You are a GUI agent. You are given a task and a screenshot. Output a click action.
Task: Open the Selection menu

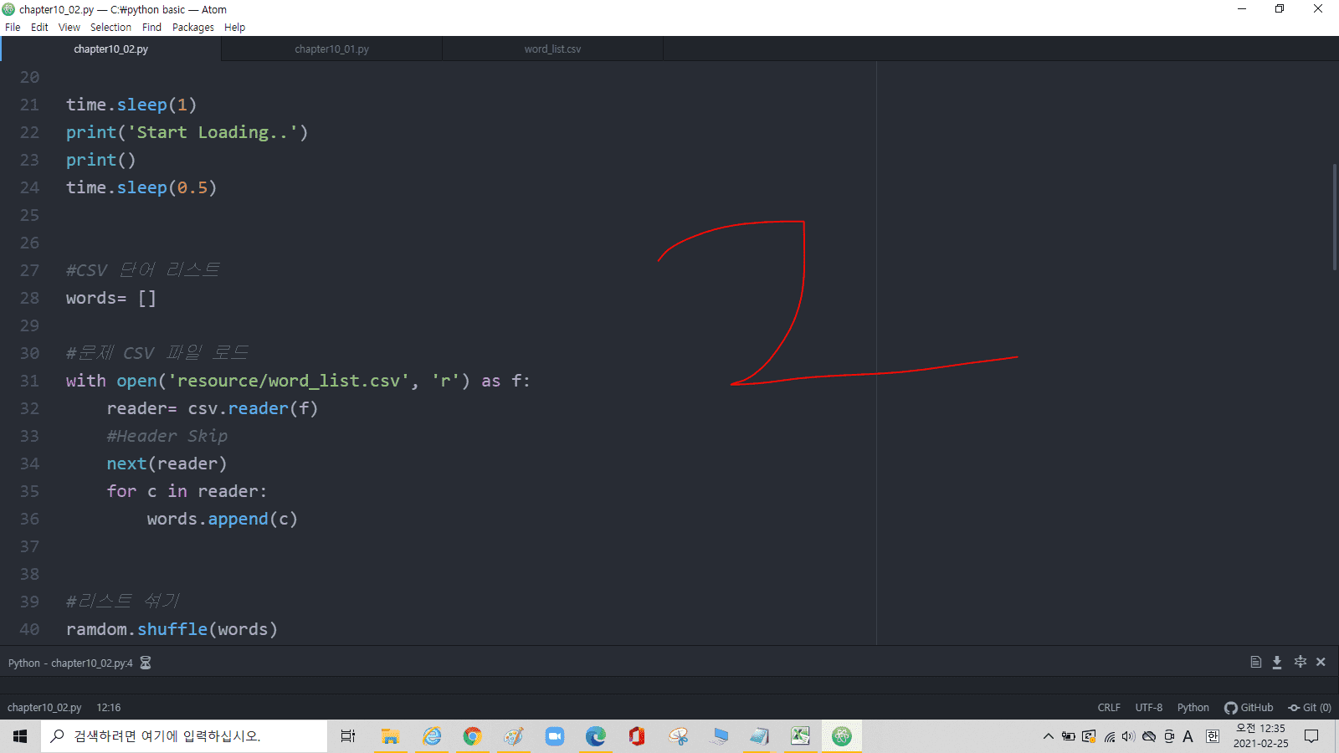[111, 27]
